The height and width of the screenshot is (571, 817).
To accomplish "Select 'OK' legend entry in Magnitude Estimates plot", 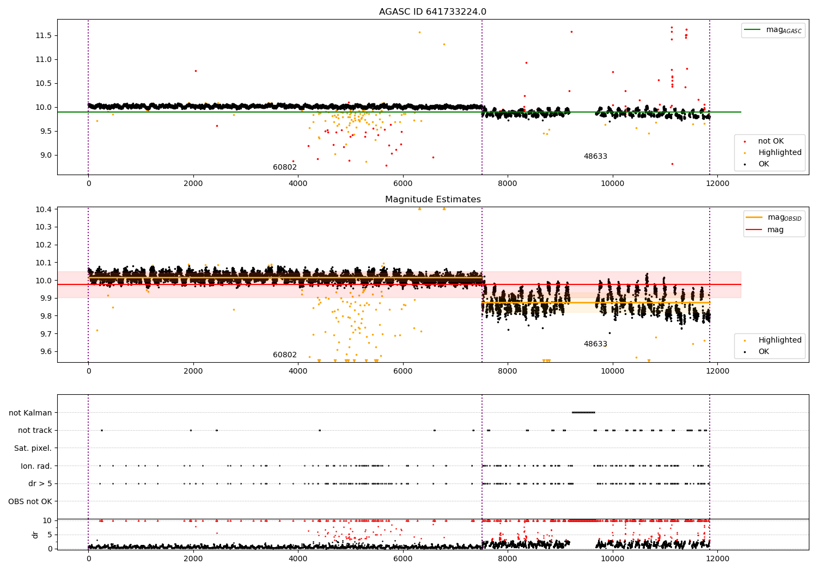I will (x=764, y=352).
